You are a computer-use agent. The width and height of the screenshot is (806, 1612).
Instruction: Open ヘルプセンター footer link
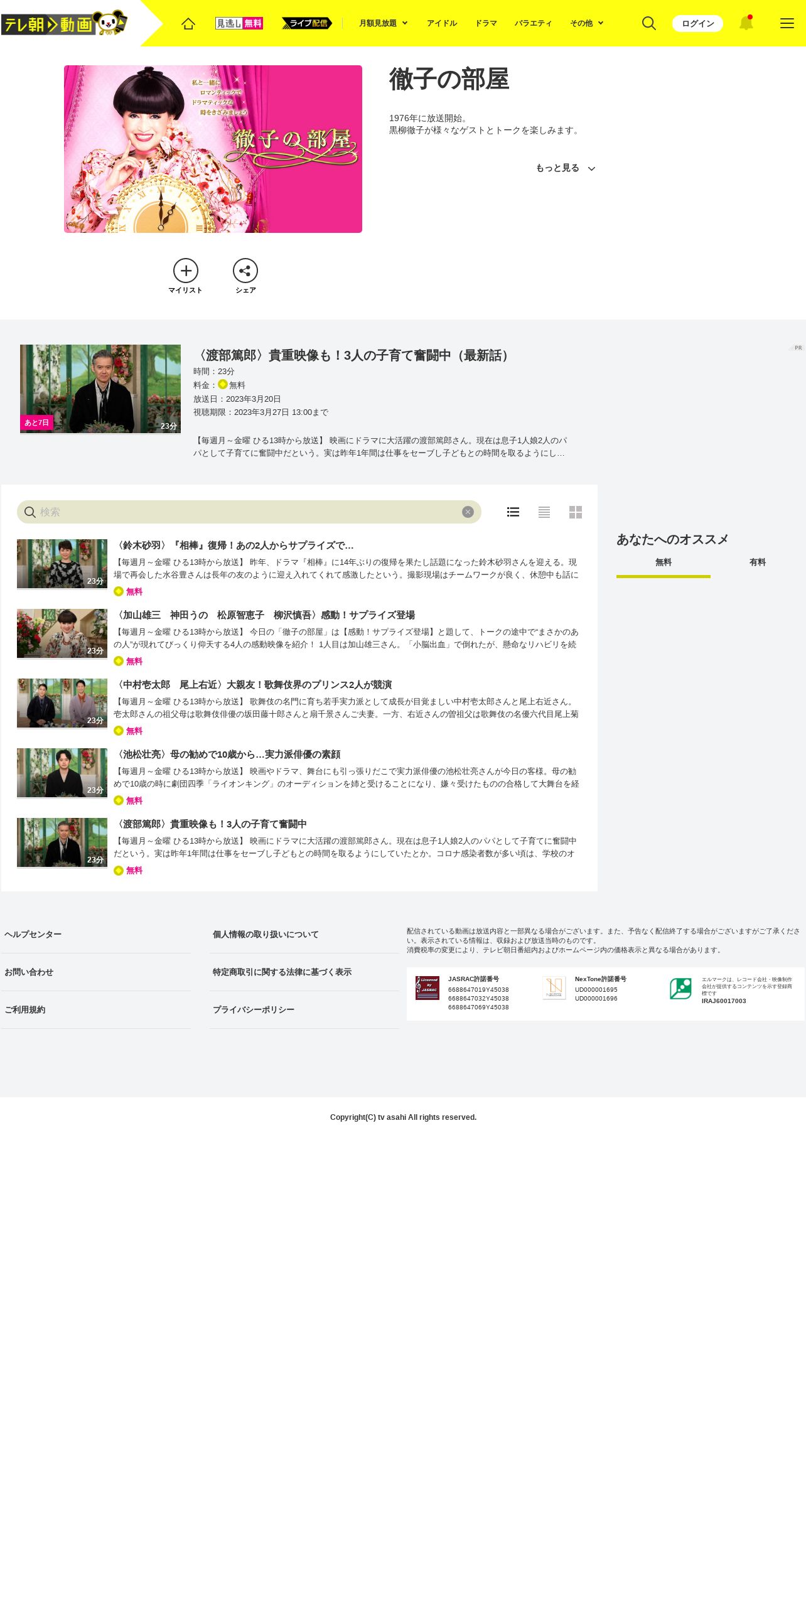[33, 935]
